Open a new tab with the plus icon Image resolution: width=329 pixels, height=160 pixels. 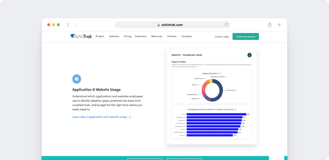(279, 25)
